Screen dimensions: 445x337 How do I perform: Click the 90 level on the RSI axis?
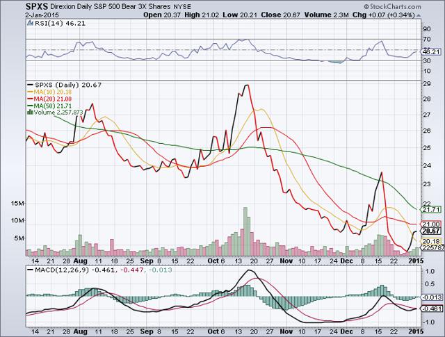pos(427,29)
